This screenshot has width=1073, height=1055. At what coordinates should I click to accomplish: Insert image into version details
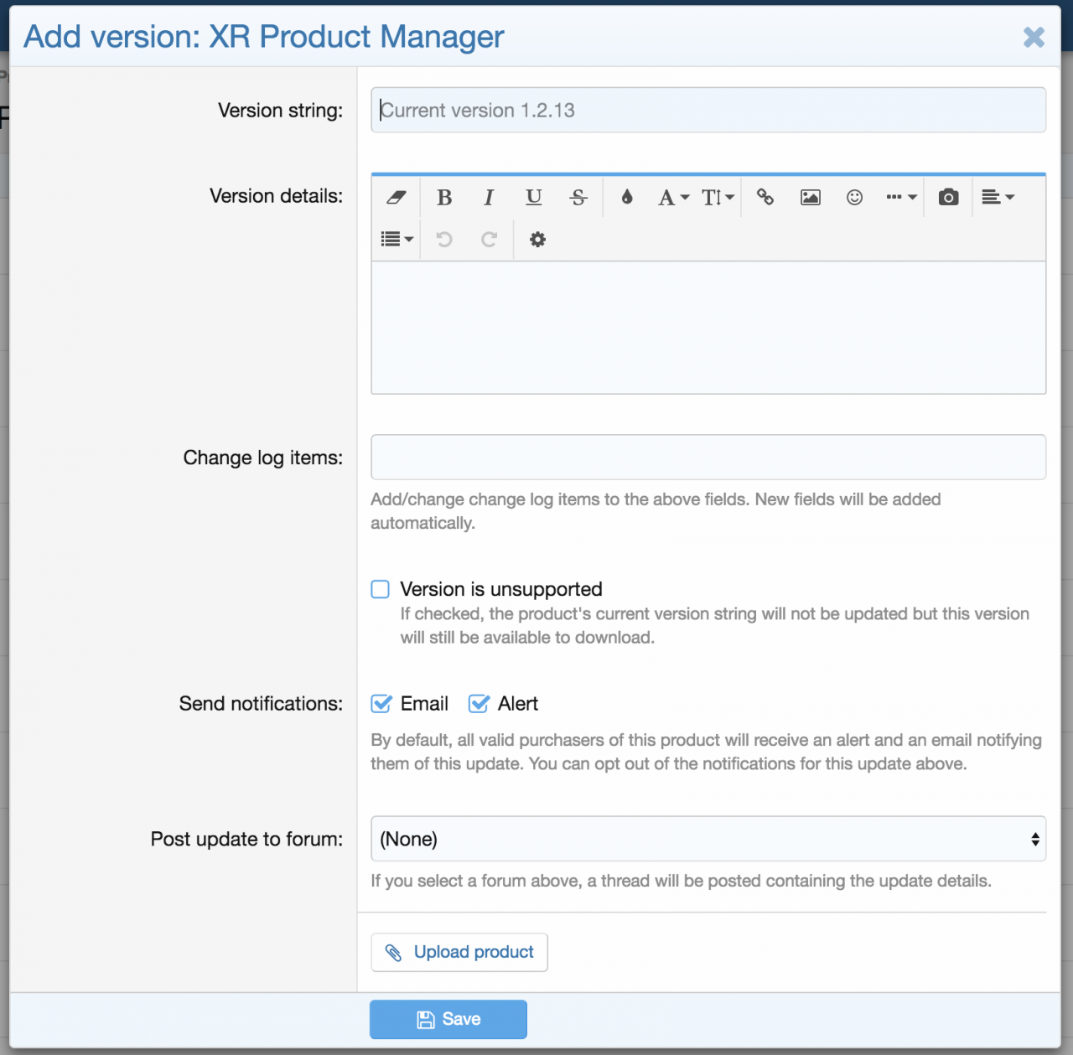point(810,198)
